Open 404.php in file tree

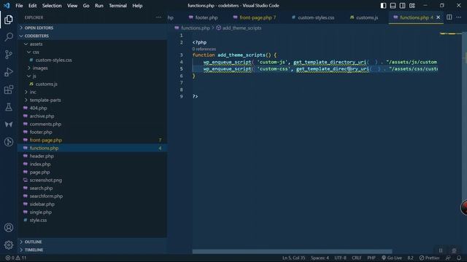[93, 108]
